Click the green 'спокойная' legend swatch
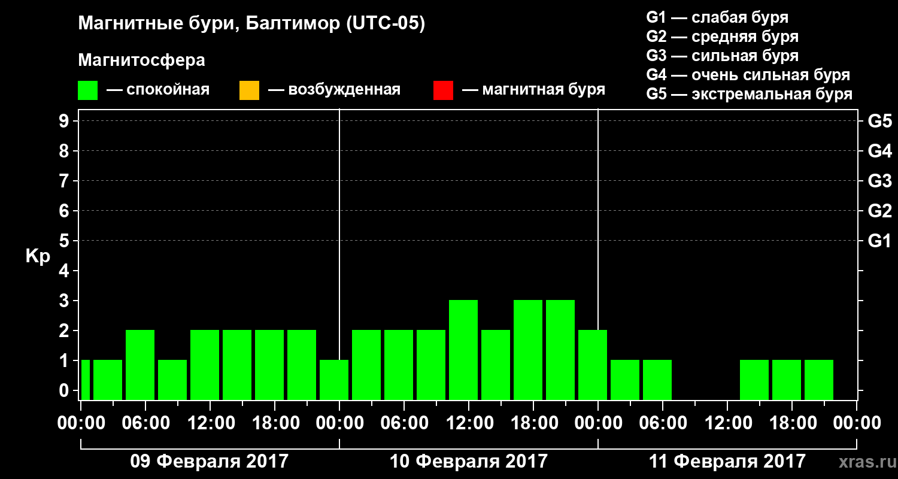Viewport: 898px width, 479px height. click(x=87, y=90)
